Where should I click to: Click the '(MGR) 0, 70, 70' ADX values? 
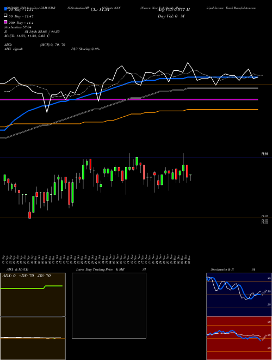pos(53,45)
